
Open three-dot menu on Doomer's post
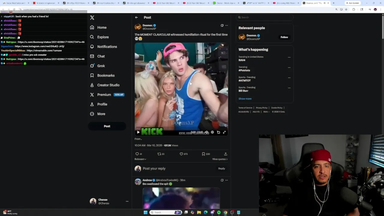[226, 25]
